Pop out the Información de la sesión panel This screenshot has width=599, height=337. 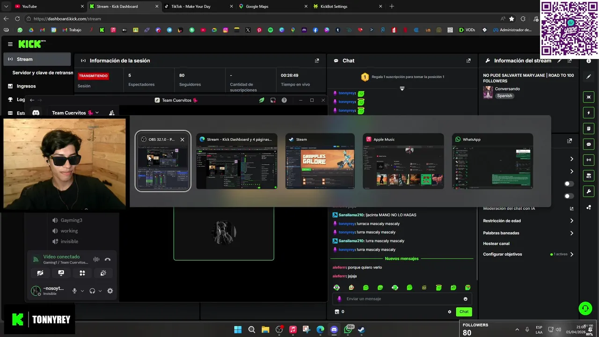coord(317,60)
